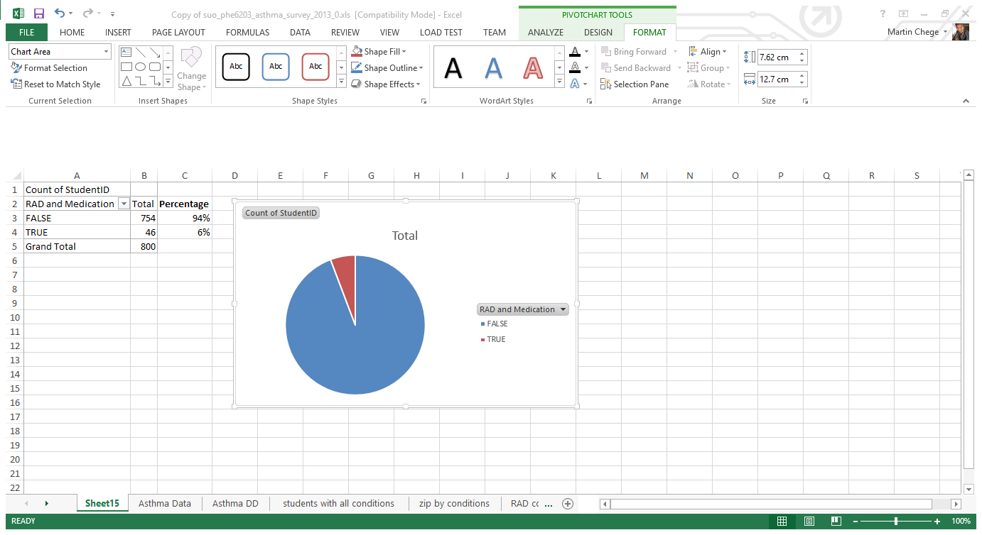Choose the red outlined Abc shape style
This screenshot has width=982, height=535.
point(315,67)
